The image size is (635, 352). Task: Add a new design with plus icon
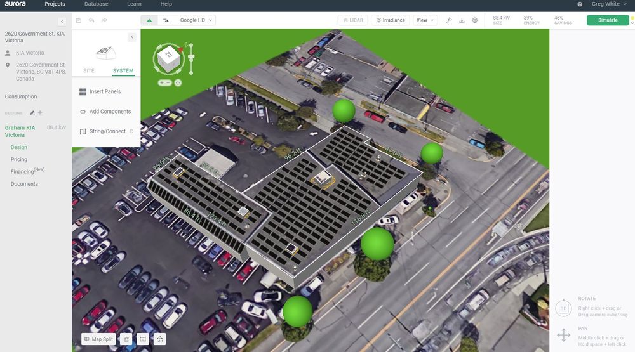(x=40, y=113)
